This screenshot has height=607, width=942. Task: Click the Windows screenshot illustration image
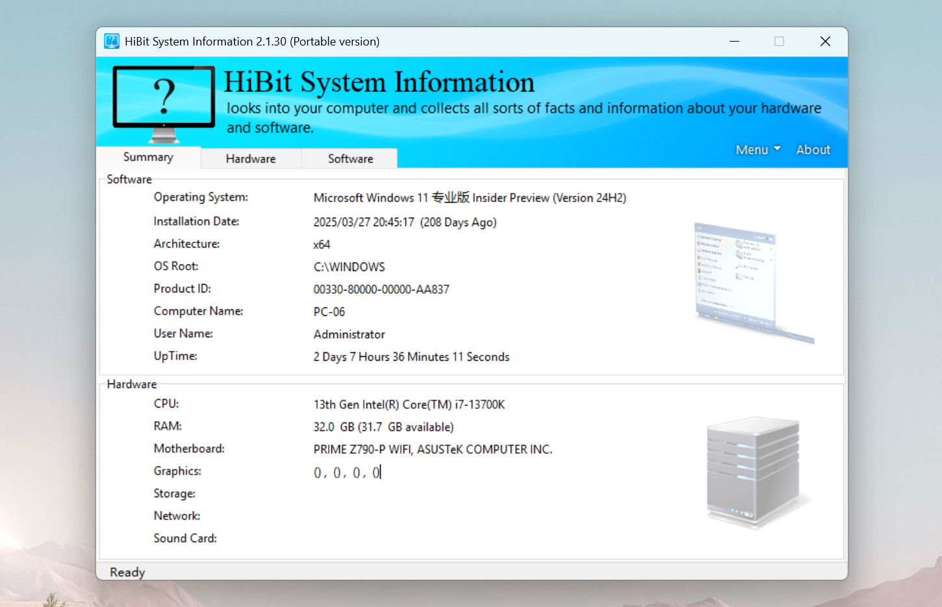click(752, 281)
